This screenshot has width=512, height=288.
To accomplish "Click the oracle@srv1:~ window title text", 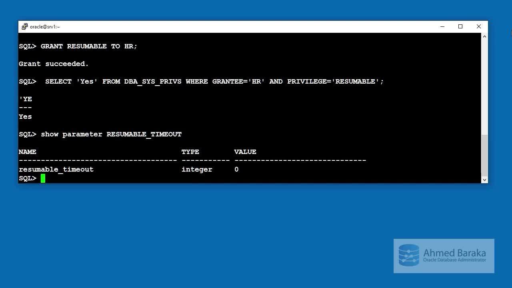I will 45,27.
